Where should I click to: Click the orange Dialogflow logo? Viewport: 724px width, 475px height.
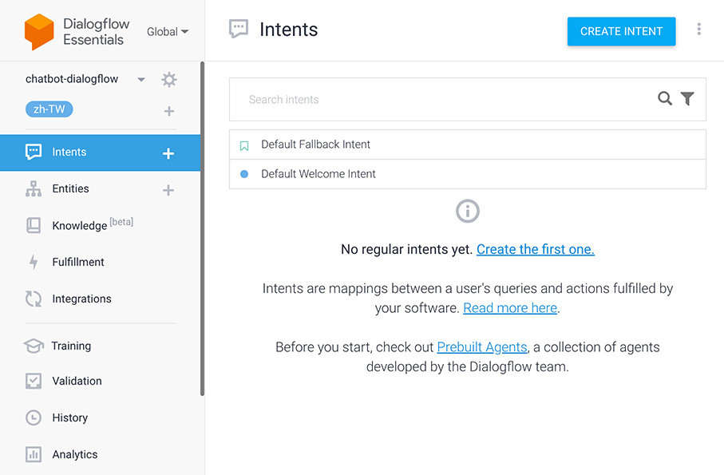(39, 31)
